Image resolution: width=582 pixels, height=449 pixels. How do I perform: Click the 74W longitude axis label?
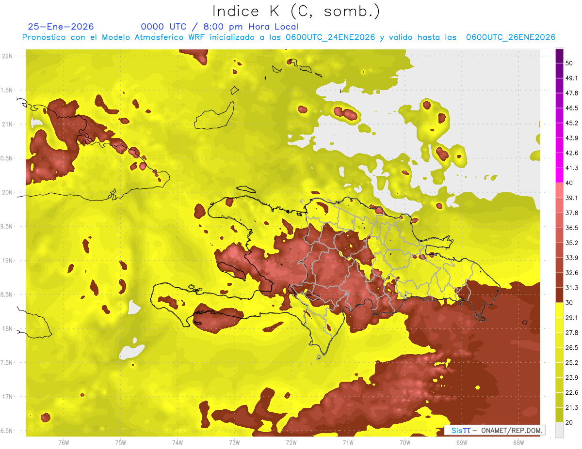pos(177,442)
